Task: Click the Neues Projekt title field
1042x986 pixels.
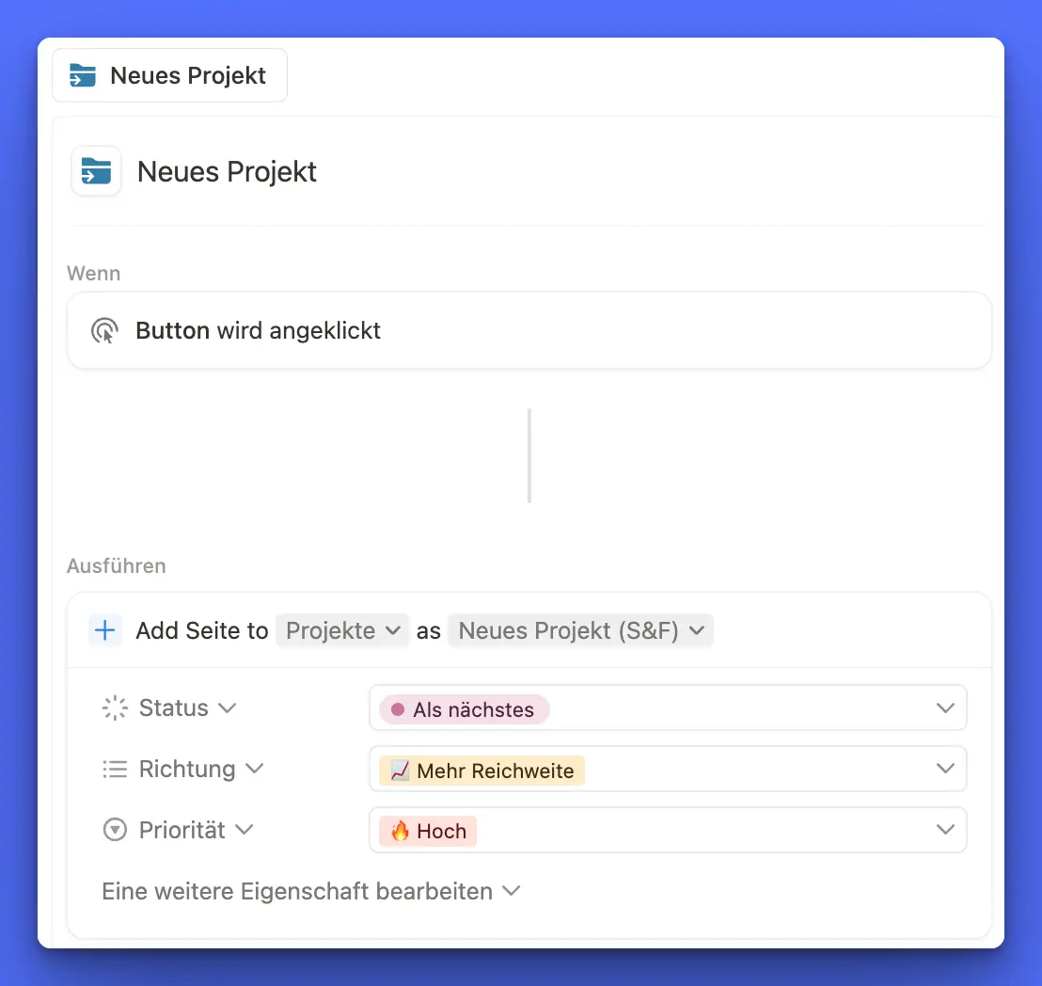Action: (x=228, y=172)
